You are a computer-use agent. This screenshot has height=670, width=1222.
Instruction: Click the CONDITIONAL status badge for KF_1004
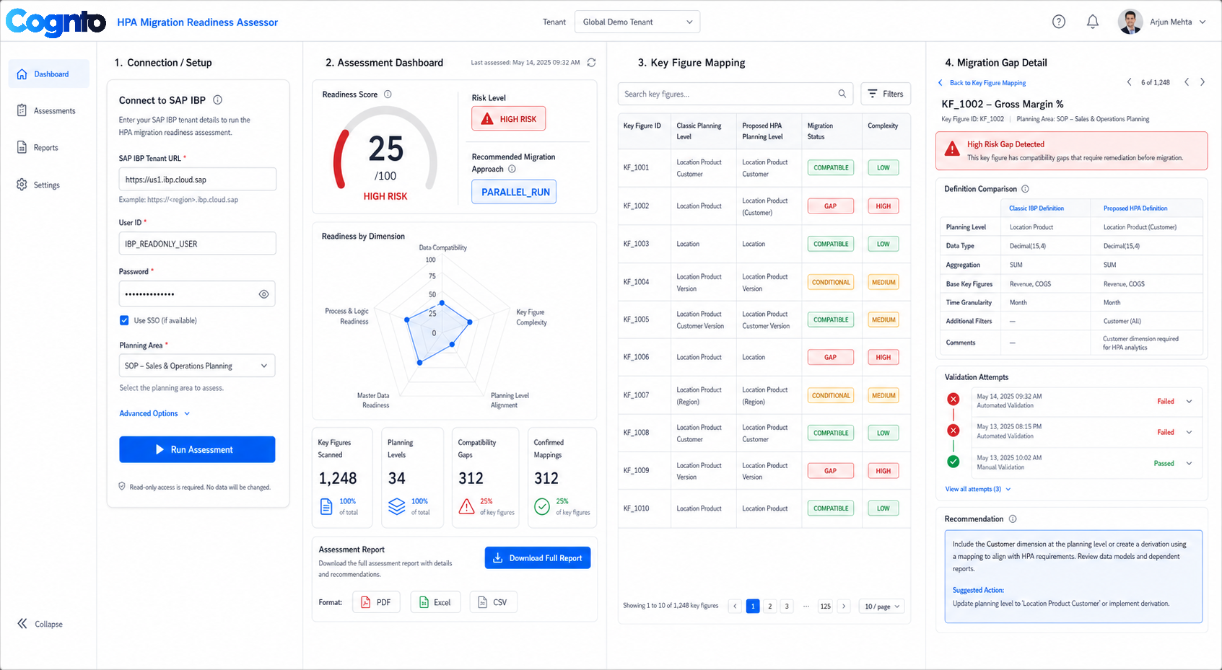click(831, 283)
